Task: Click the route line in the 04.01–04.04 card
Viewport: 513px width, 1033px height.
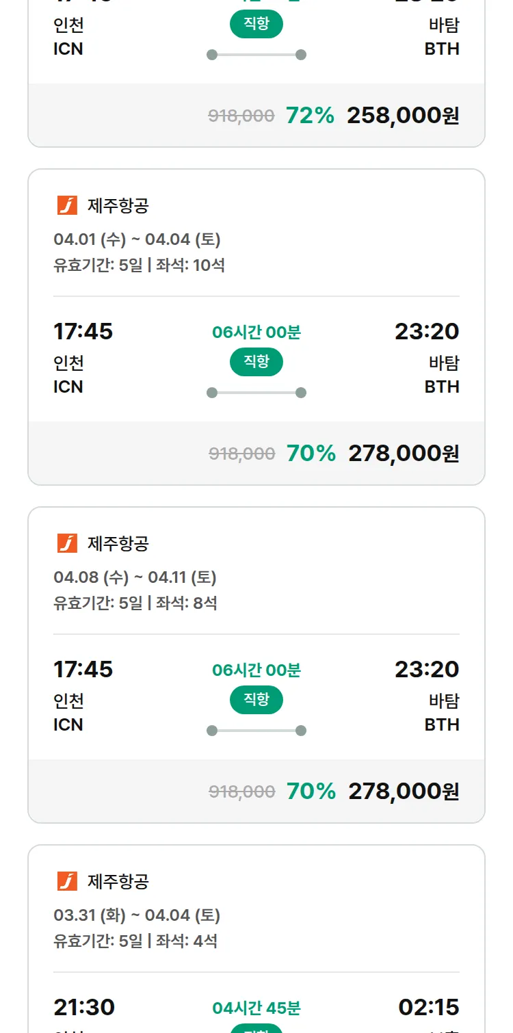Action: (x=256, y=393)
